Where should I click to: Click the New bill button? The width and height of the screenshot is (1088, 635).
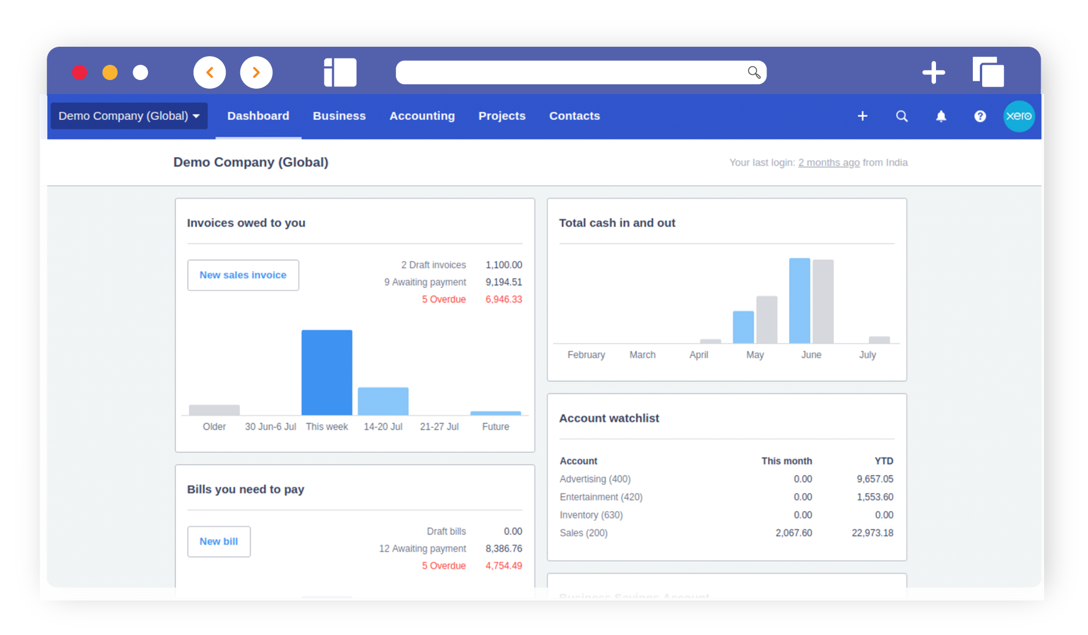[219, 542]
